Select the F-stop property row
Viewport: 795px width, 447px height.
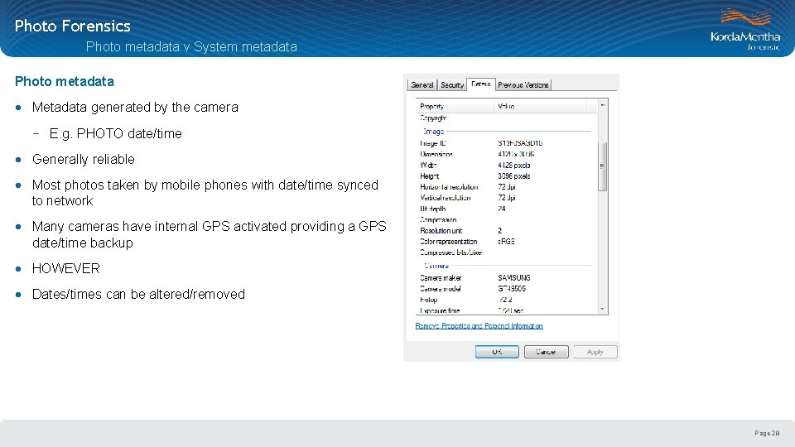[x=507, y=300]
